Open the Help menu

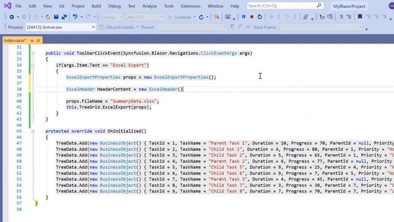[235, 6]
